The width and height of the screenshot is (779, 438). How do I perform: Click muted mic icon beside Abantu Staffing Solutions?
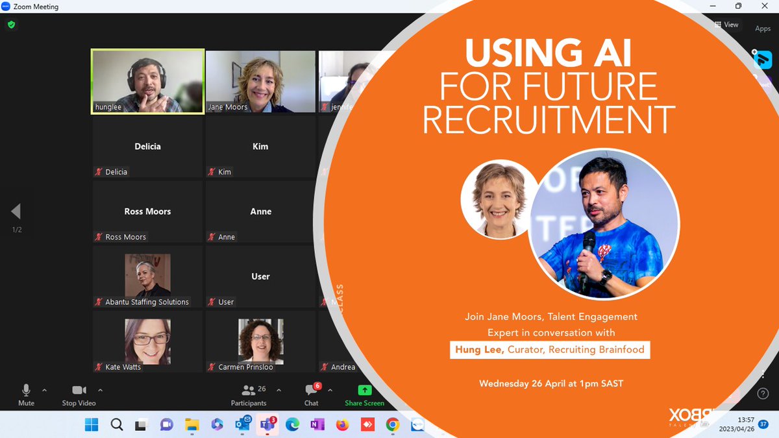coord(99,302)
